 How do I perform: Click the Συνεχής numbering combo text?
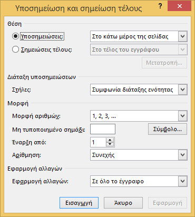(103, 155)
